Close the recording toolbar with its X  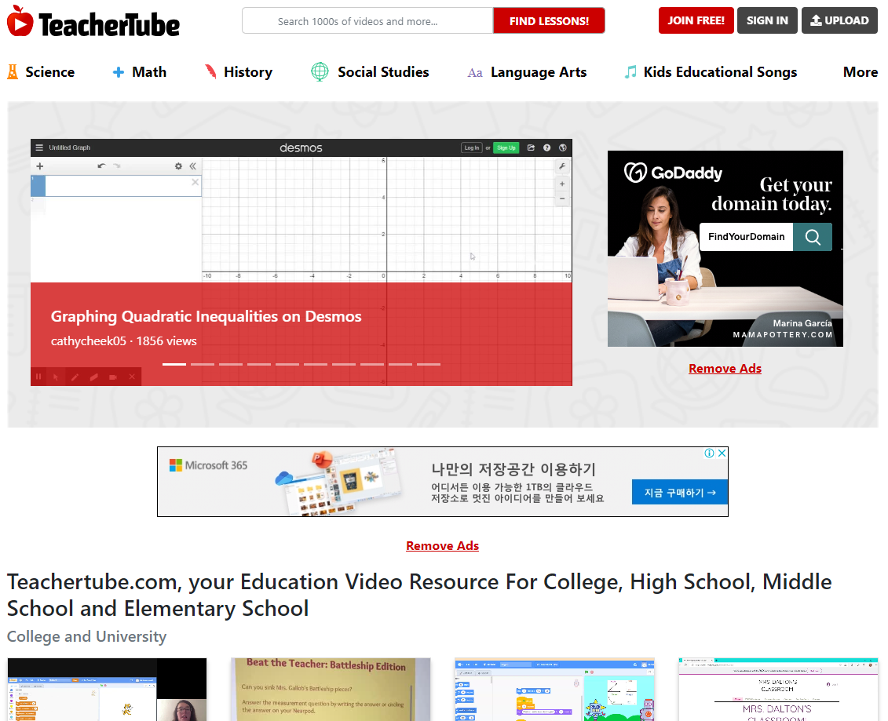pyautogui.click(x=132, y=377)
